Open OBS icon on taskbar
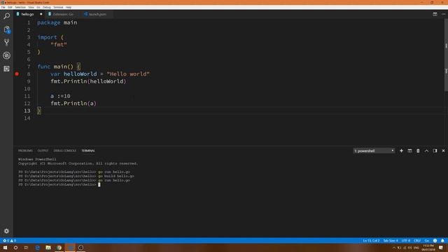448x252 pixels. click(81, 247)
